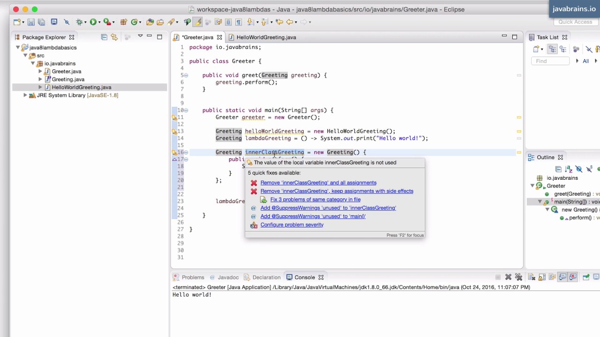The image size is (600, 337).
Task: Click the Save icon in toolbar
Action: coord(31,22)
